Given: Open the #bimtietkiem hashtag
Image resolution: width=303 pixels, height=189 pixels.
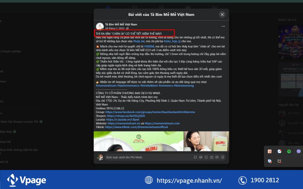Looking at the screenshot, I should (x=149, y=86).
